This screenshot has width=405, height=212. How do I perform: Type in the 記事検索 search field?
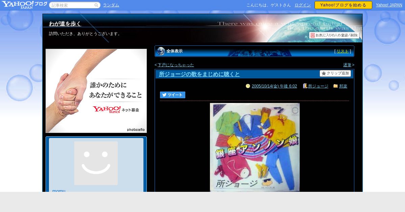72,5
